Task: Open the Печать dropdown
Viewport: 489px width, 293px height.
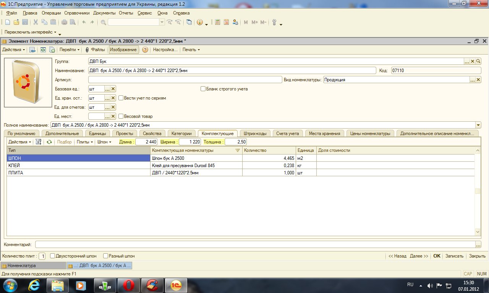Action: 191,50
